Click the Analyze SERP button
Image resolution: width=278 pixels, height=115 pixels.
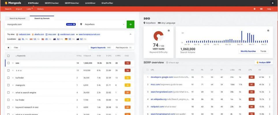pos(264,63)
